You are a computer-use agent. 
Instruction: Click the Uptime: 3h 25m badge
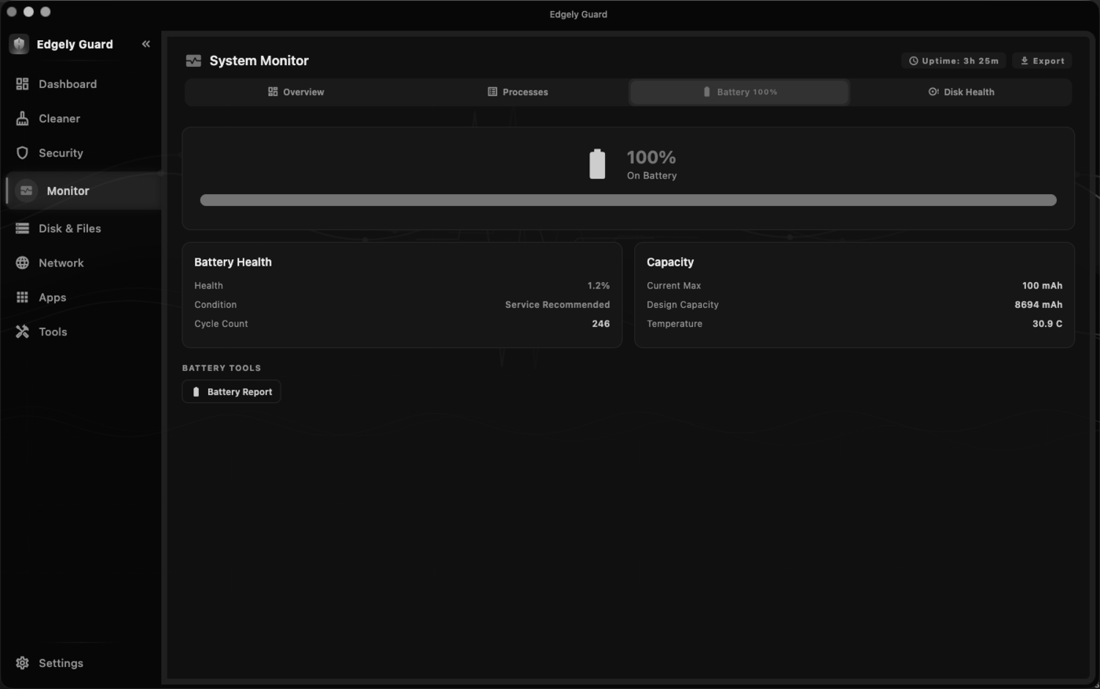coord(954,60)
